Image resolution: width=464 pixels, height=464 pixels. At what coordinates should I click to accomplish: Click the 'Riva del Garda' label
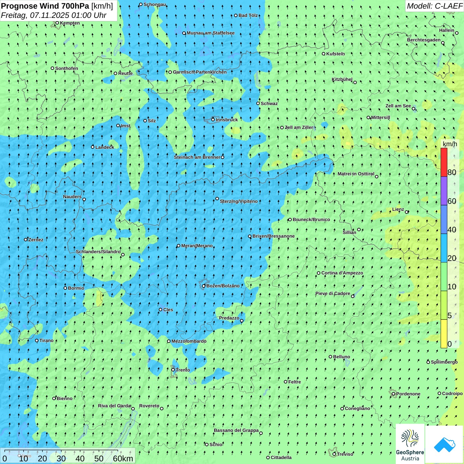point(114,406)
